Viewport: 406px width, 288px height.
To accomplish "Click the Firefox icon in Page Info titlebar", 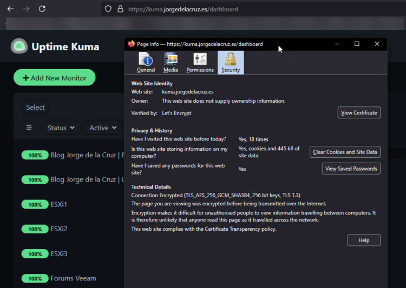I will 132,44.
